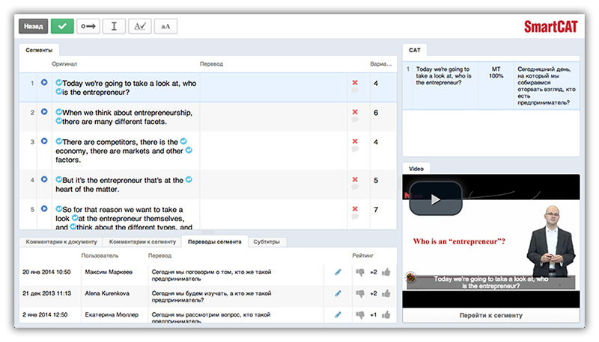The image size is (599, 342).
Task: Open Комментарии к документу tab
Action: pyautogui.click(x=61, y=241)
